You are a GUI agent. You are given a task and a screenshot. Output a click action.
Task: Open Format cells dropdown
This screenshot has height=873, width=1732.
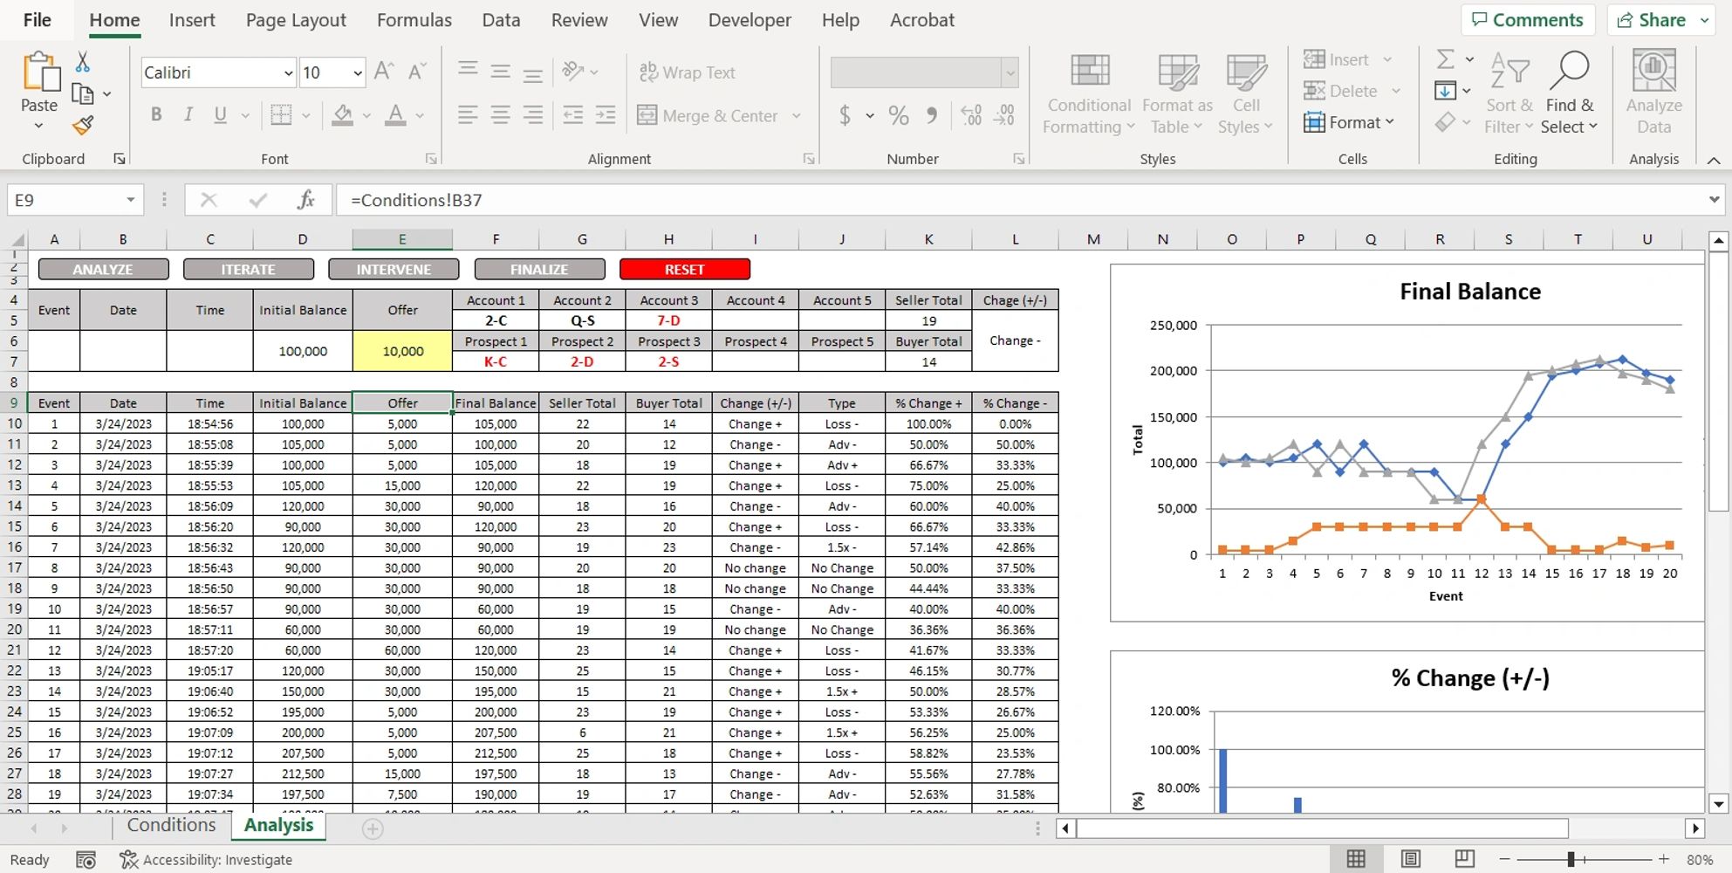click(1349, 123)
